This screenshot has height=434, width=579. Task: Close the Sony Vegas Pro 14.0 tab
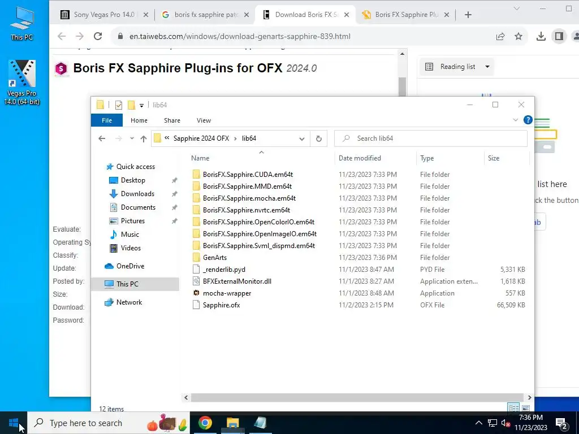145,15
